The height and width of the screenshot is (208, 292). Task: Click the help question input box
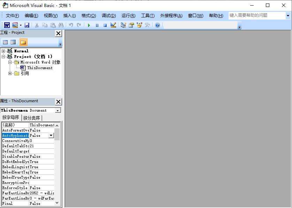(x=257, y=15)
